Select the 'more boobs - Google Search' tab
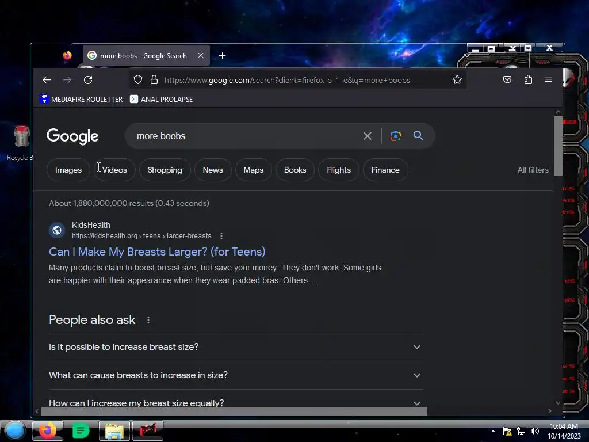 tap(146, 56)
